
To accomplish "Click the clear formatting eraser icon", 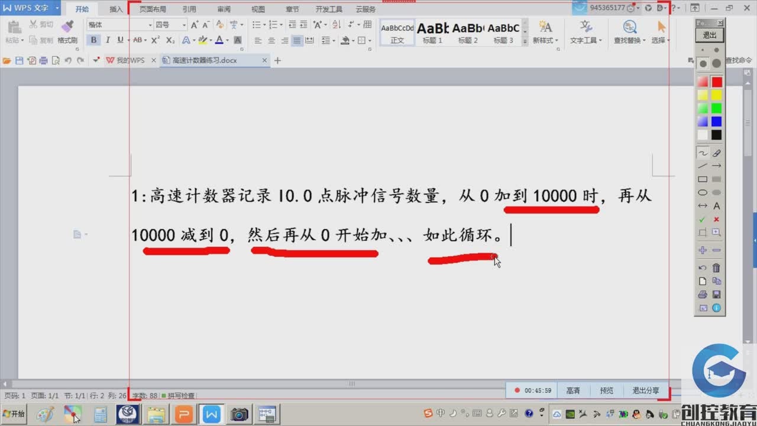I will (x=220, y=25).
